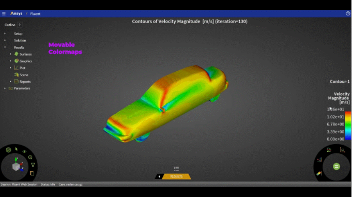The height and width of the screenshot is (197, 352).
Task: Select Results in the outline
Action: (x=19, y=47)
